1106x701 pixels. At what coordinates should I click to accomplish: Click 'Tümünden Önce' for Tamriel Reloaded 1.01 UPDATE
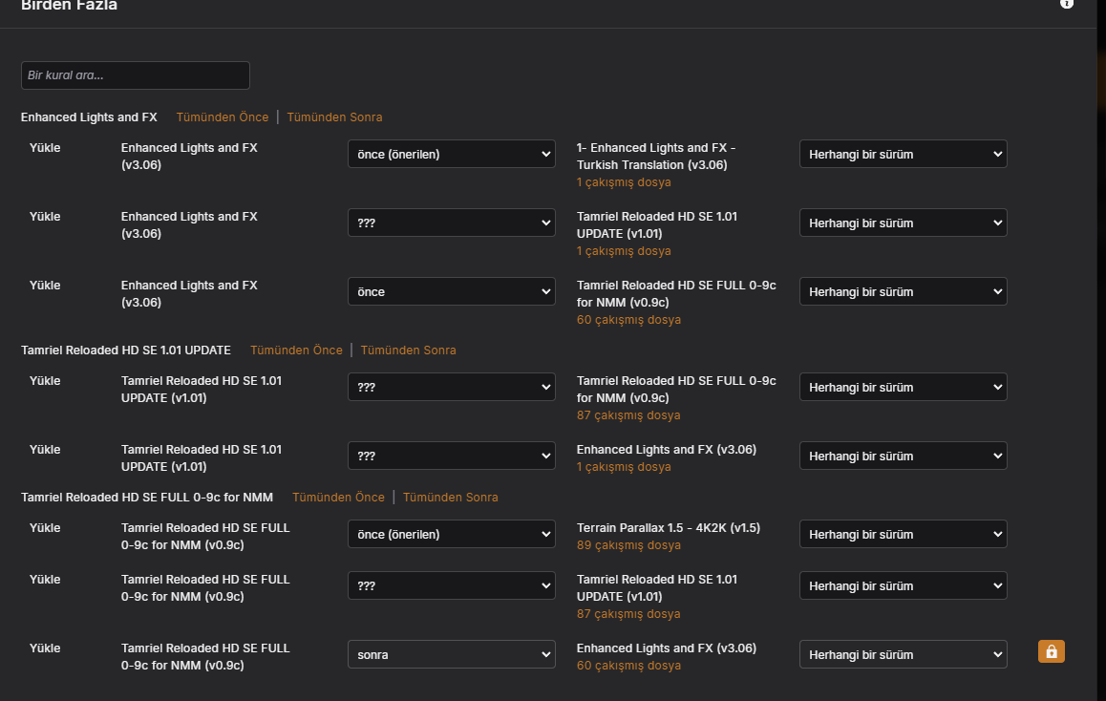[296, 350]
